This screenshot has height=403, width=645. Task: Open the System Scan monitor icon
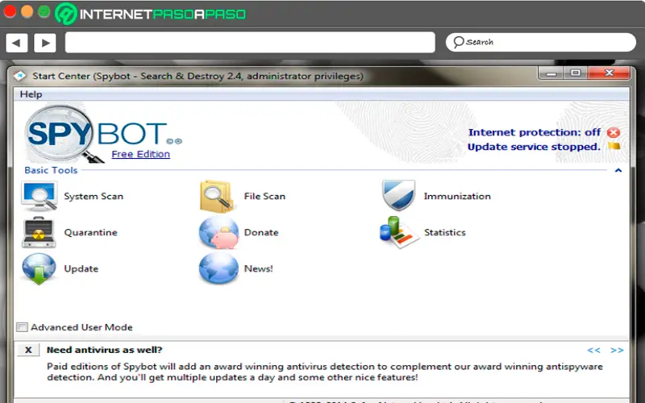(x=39, y=196)
